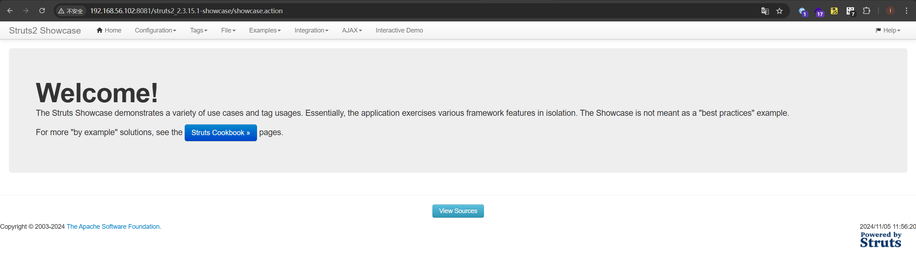The image size is (916, 267).
Task: Click the URL address bar field
Action: click(394, 11)
